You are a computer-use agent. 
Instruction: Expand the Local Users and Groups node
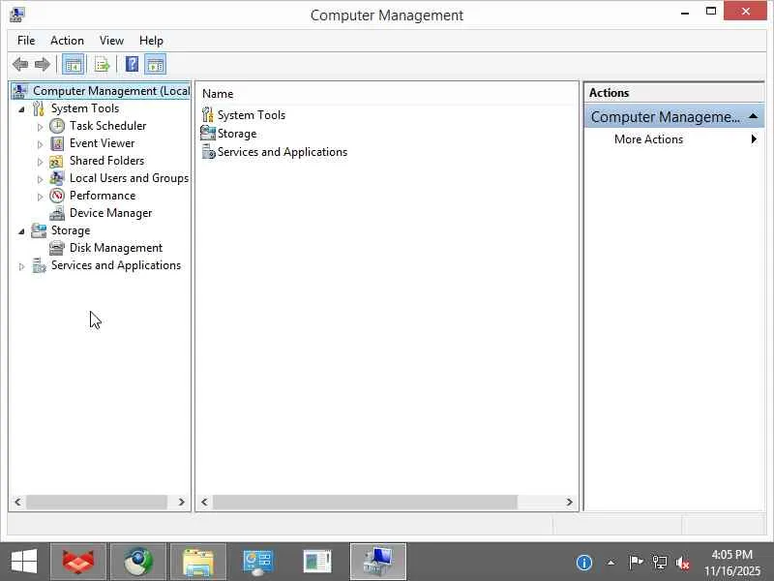(x=40, y=179)
